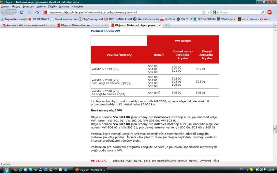Launch Internet Explorer from quick launch
Viewport: 277px width, 173px height.
click(21, 170)
